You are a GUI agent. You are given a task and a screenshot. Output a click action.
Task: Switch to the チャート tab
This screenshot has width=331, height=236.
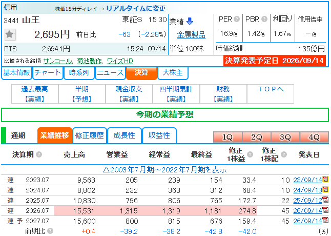pos(48,73)
